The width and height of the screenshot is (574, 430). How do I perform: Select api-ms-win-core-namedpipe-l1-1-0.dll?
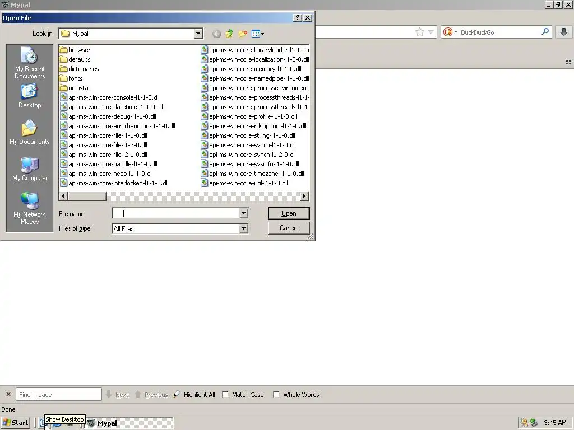pyautogui.click(x=255, y=78)
